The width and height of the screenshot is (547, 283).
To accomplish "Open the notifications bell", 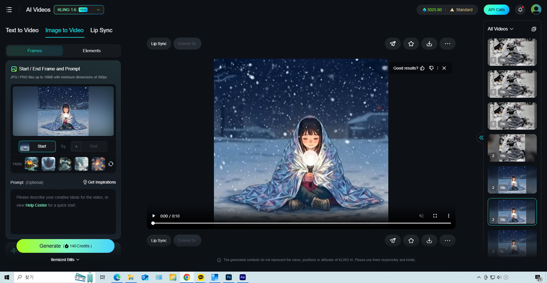I will click(520, 10).
